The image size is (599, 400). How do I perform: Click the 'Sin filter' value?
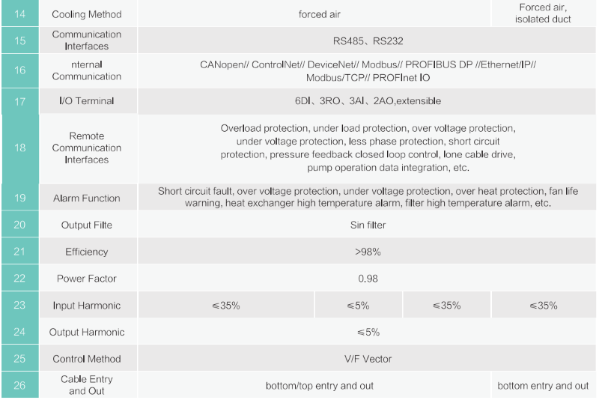pos(368,225)
